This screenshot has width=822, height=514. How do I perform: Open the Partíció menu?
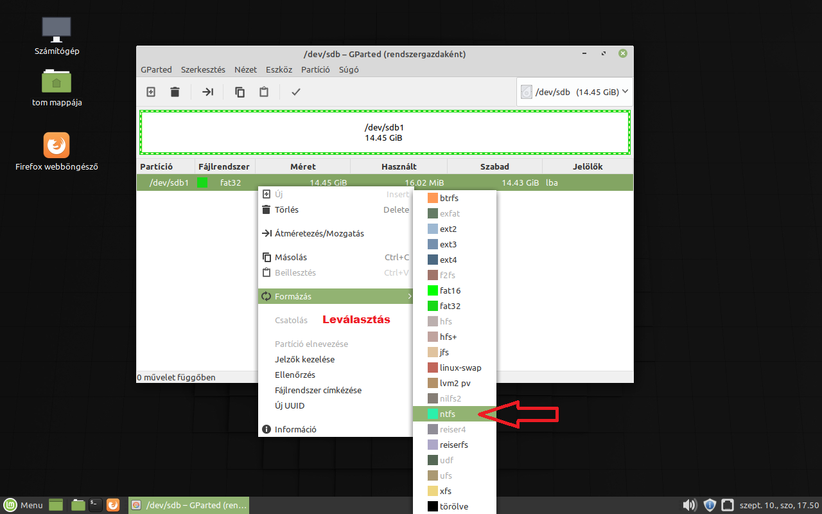[x=315, y=69]
